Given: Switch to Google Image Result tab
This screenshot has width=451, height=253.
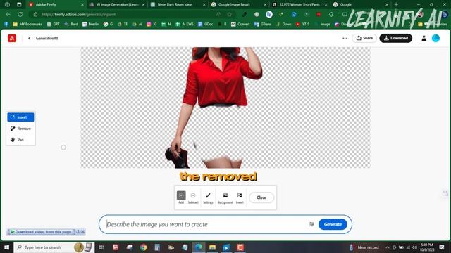Looking at the screenshot, I should [239, 5].
